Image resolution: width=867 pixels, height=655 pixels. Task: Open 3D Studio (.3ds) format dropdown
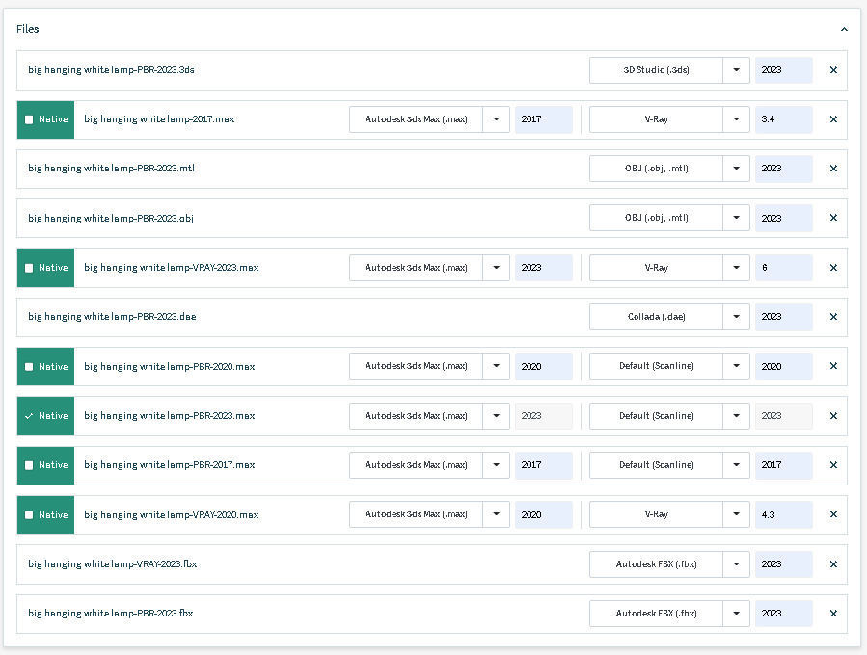736,70
